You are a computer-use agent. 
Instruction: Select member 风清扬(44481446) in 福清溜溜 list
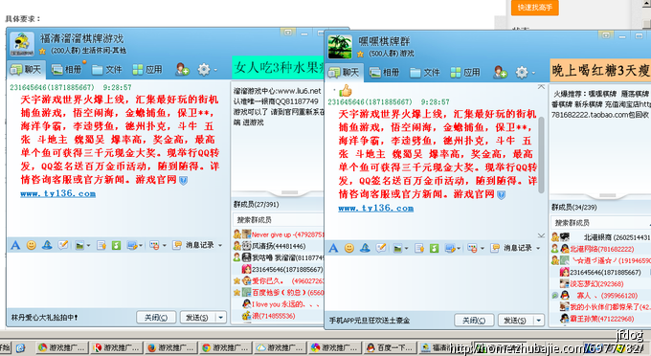click(279, 246)
